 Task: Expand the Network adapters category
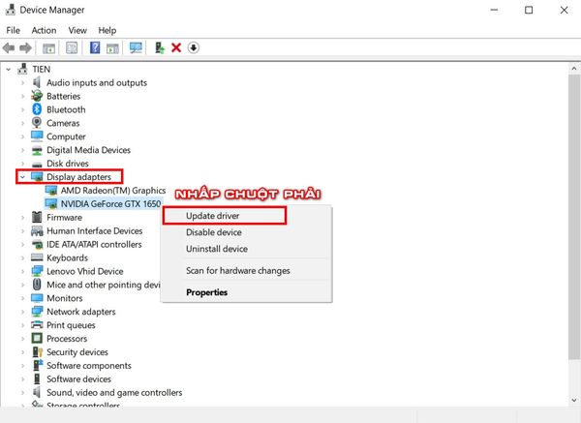coord(22,312)
